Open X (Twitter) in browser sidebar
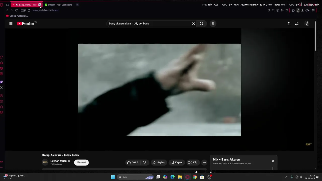Viewport: 322px width, 181px height. 2,87
